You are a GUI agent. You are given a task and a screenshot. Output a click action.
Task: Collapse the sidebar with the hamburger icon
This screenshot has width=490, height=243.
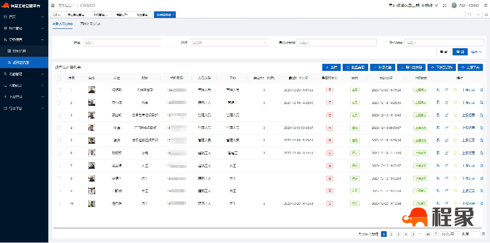(x=53, y=6)
